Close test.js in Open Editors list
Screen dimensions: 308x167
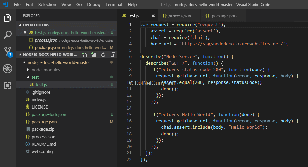25,32
